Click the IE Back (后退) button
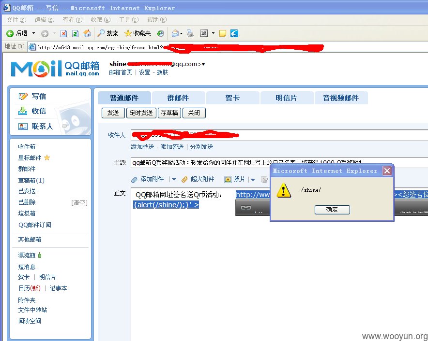The height and width of the screenshot is (341, 428). tap(17, 33)
